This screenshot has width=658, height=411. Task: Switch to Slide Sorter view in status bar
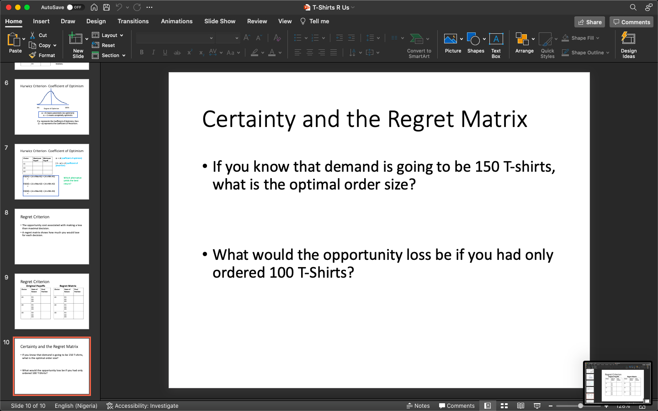click(504, 406)
